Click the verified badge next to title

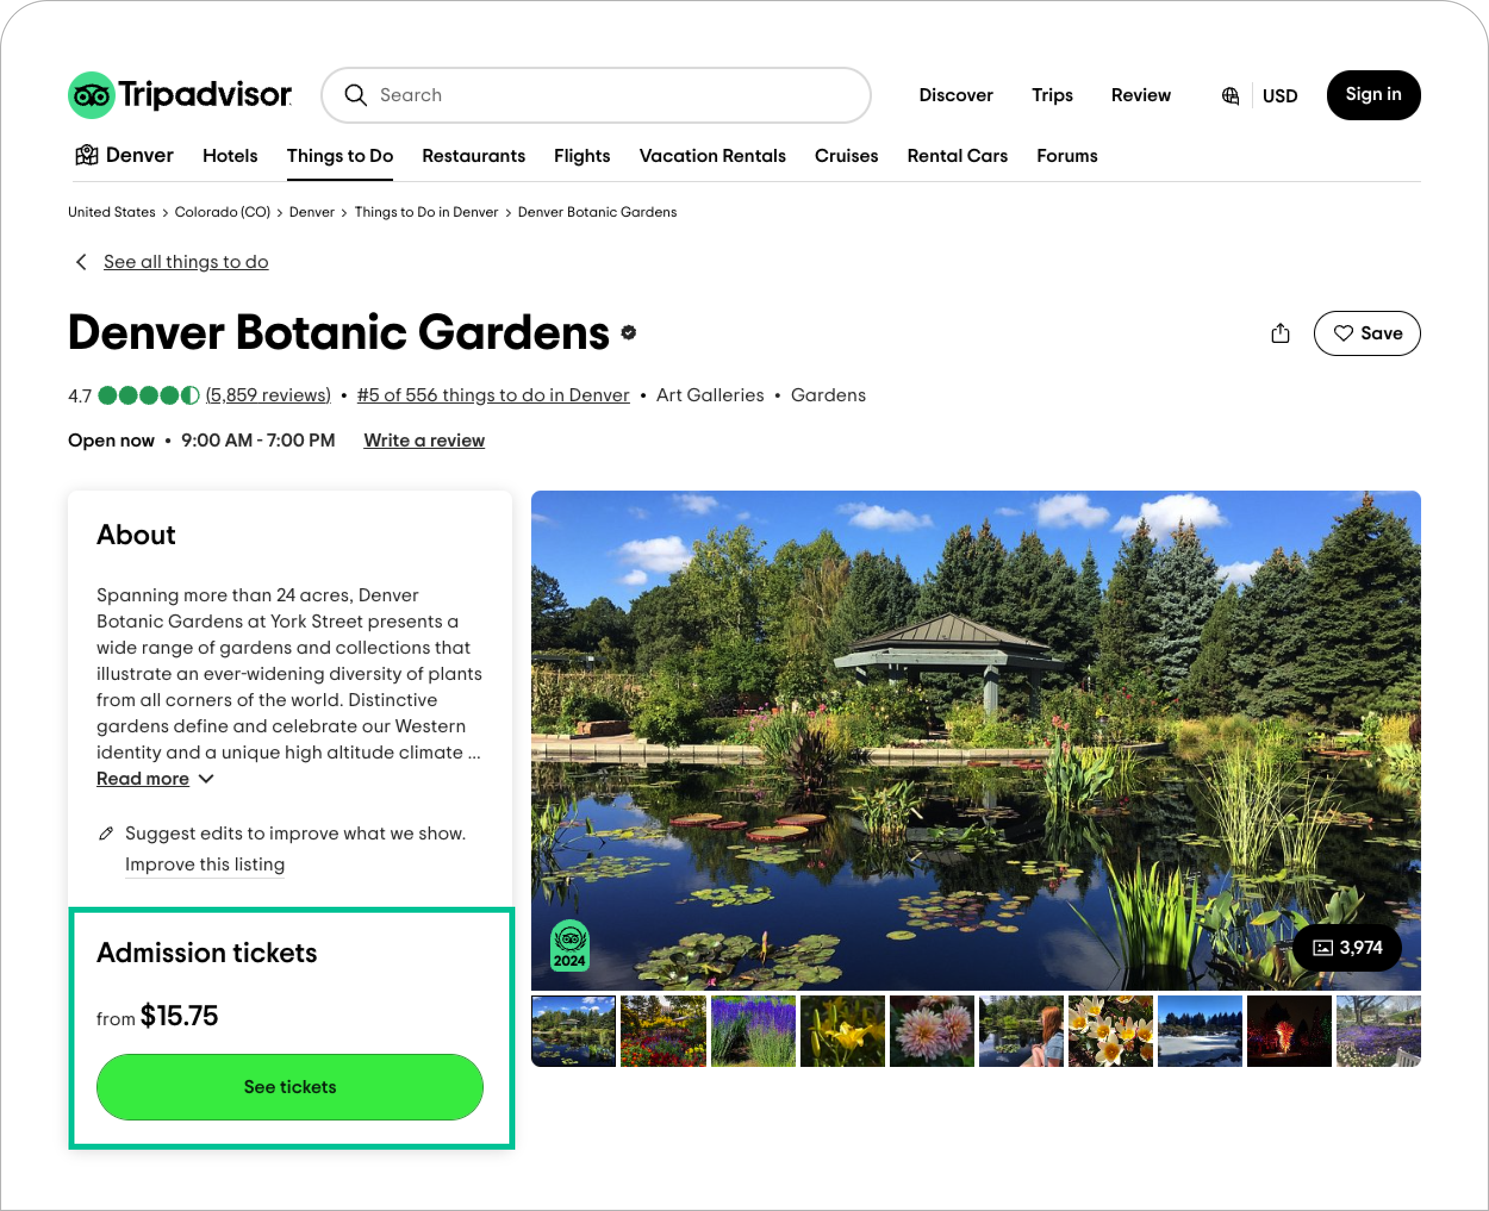629,333
